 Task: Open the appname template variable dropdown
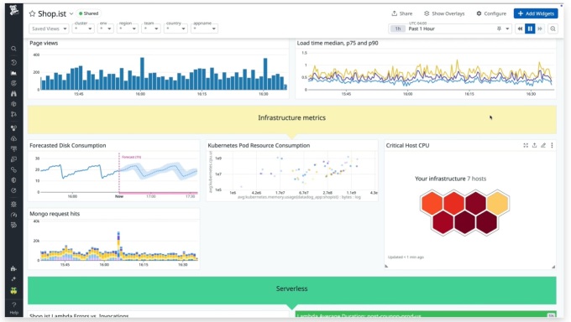tap(204, 29)
